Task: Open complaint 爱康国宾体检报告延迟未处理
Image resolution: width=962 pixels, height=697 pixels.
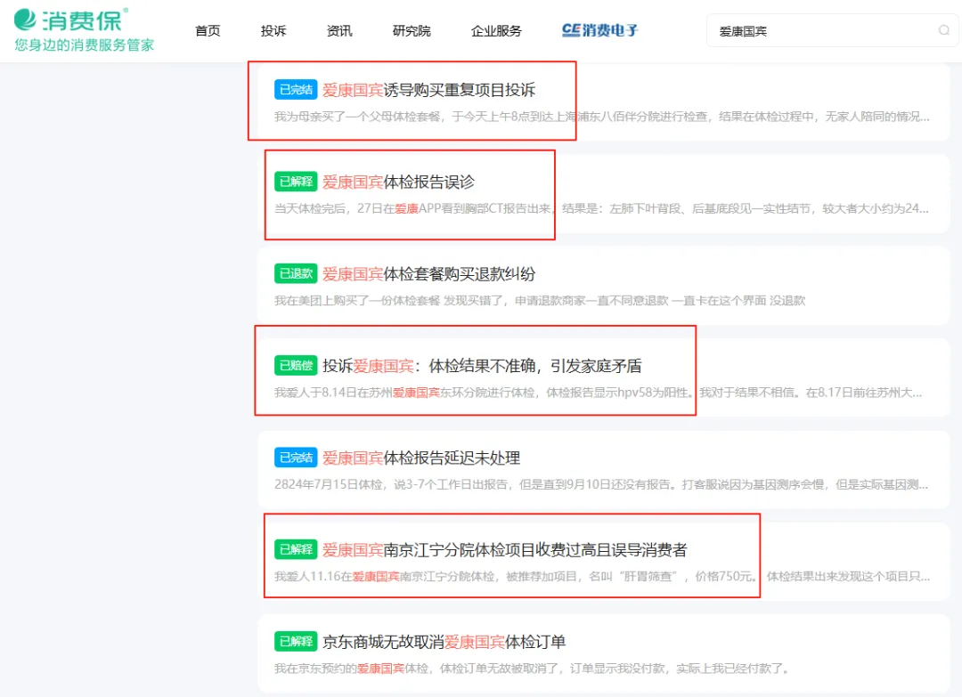Action: coord(420,458)
